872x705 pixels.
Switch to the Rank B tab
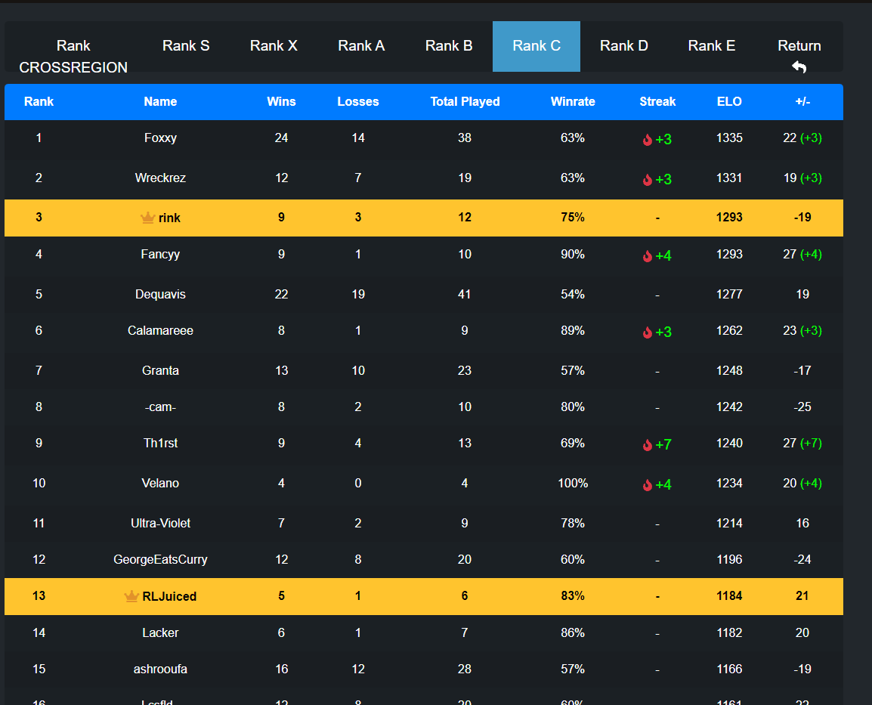(449, 46)
